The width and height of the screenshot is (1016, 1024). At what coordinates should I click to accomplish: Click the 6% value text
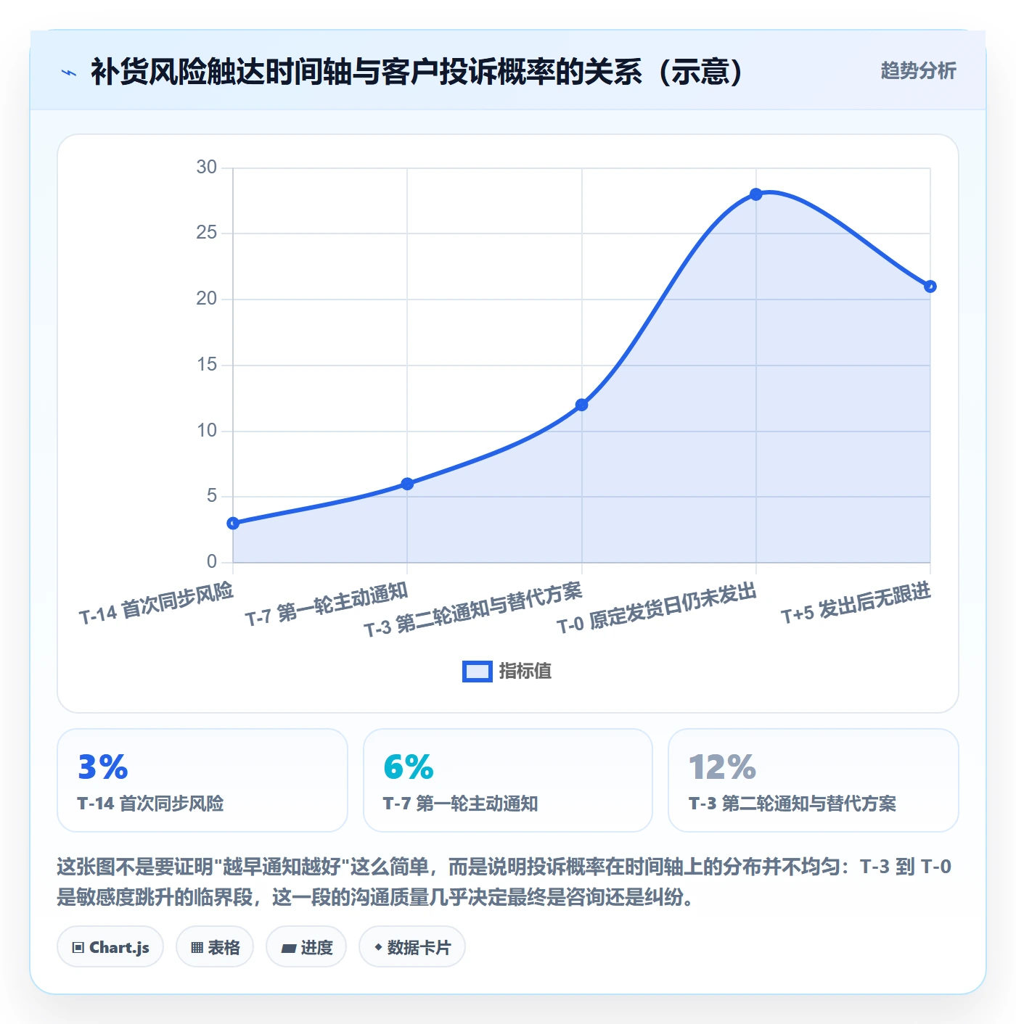(x=409, y=767)
